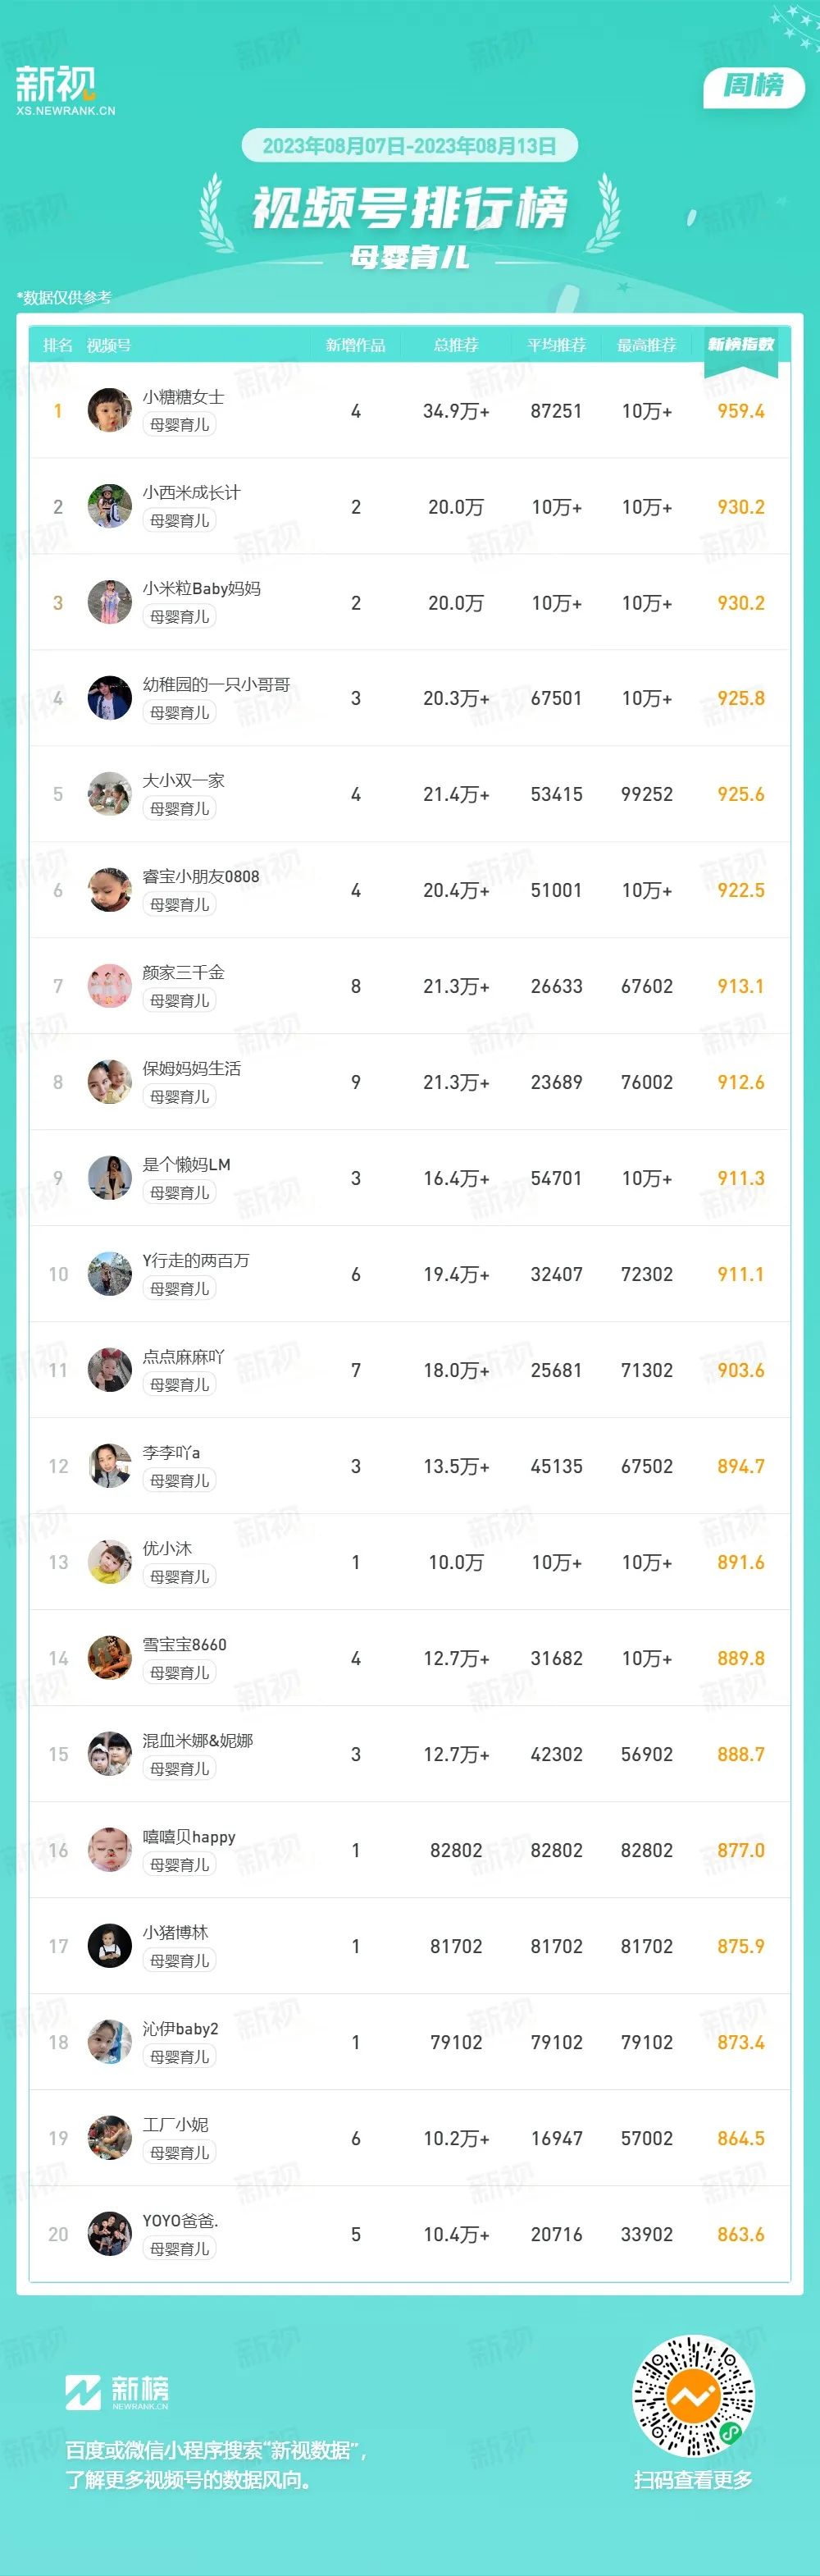Click the 总推荐 column header
The image size is (820, 2576).
[457, 345]
